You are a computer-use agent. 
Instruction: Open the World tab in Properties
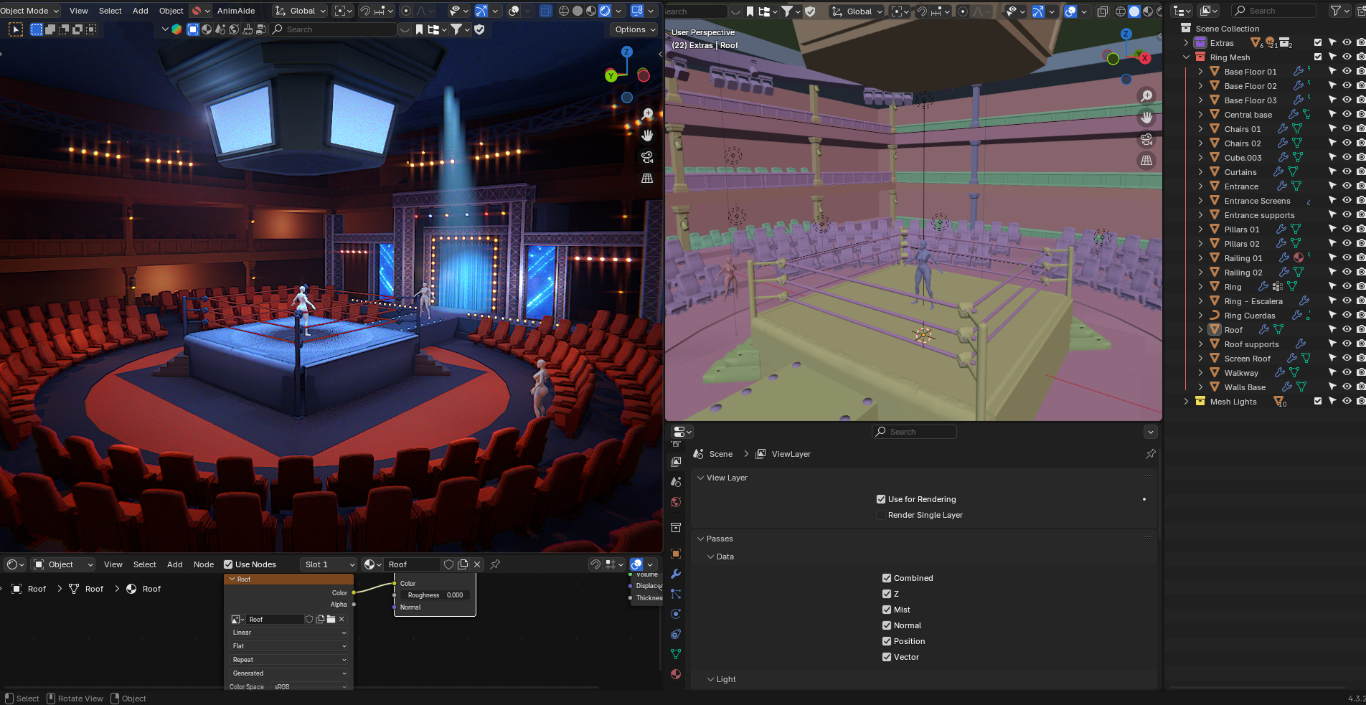click(676, 502)
